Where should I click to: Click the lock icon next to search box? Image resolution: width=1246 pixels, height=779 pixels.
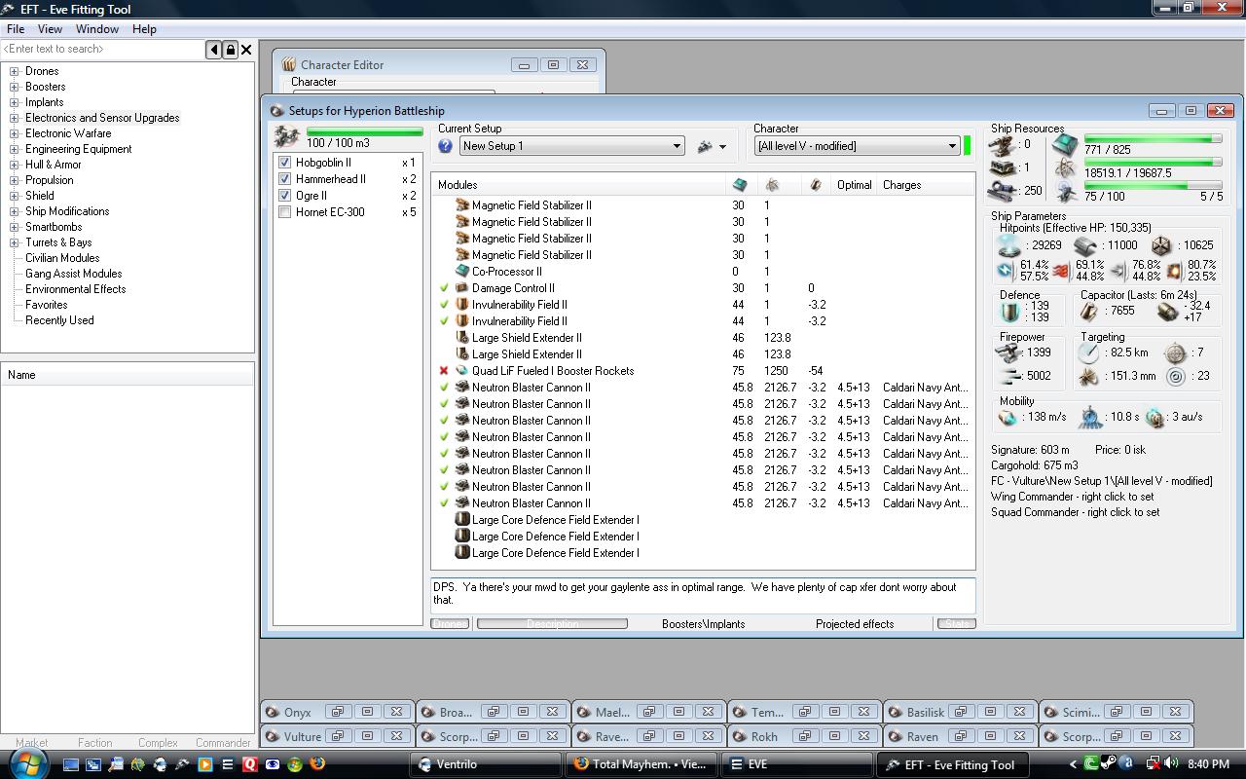click(x=231, y=50)
